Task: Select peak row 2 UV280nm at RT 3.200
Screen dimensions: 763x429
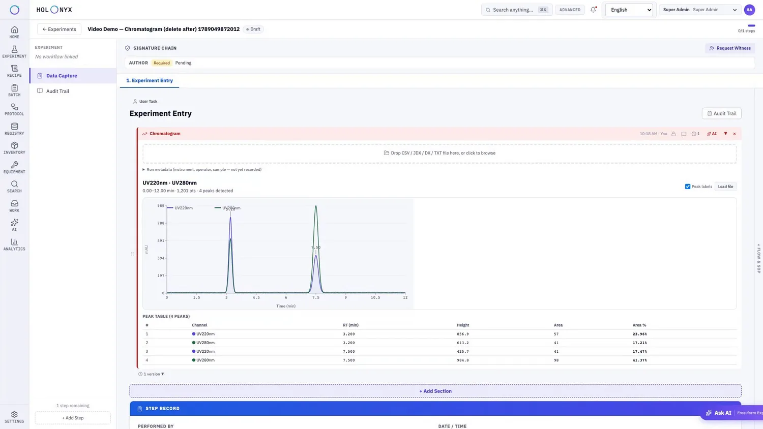Action: tap(439, 343)
